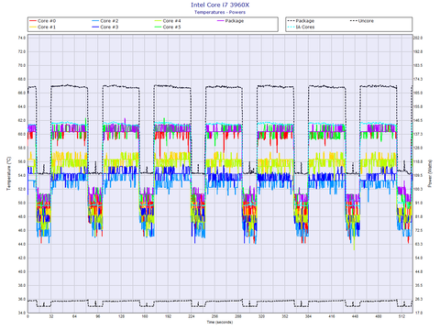Click the 174.3 power axis tick label

(418, 79)
